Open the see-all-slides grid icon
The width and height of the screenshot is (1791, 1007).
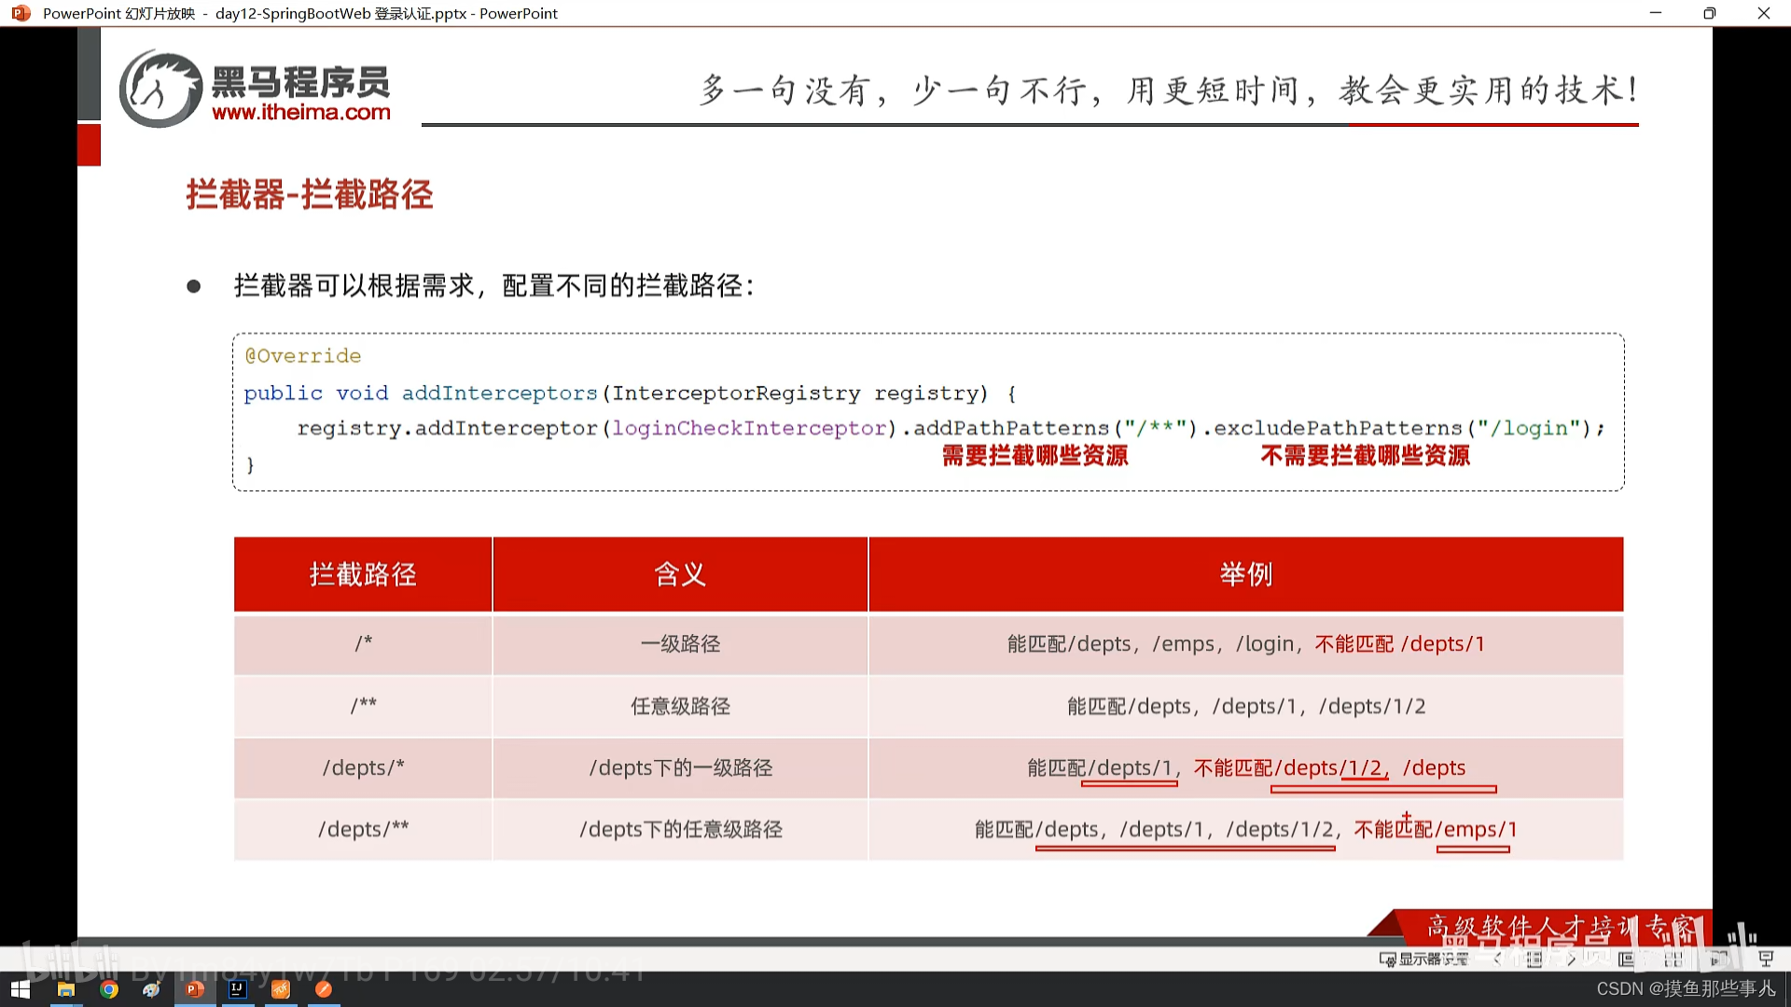pos(1534,959)
